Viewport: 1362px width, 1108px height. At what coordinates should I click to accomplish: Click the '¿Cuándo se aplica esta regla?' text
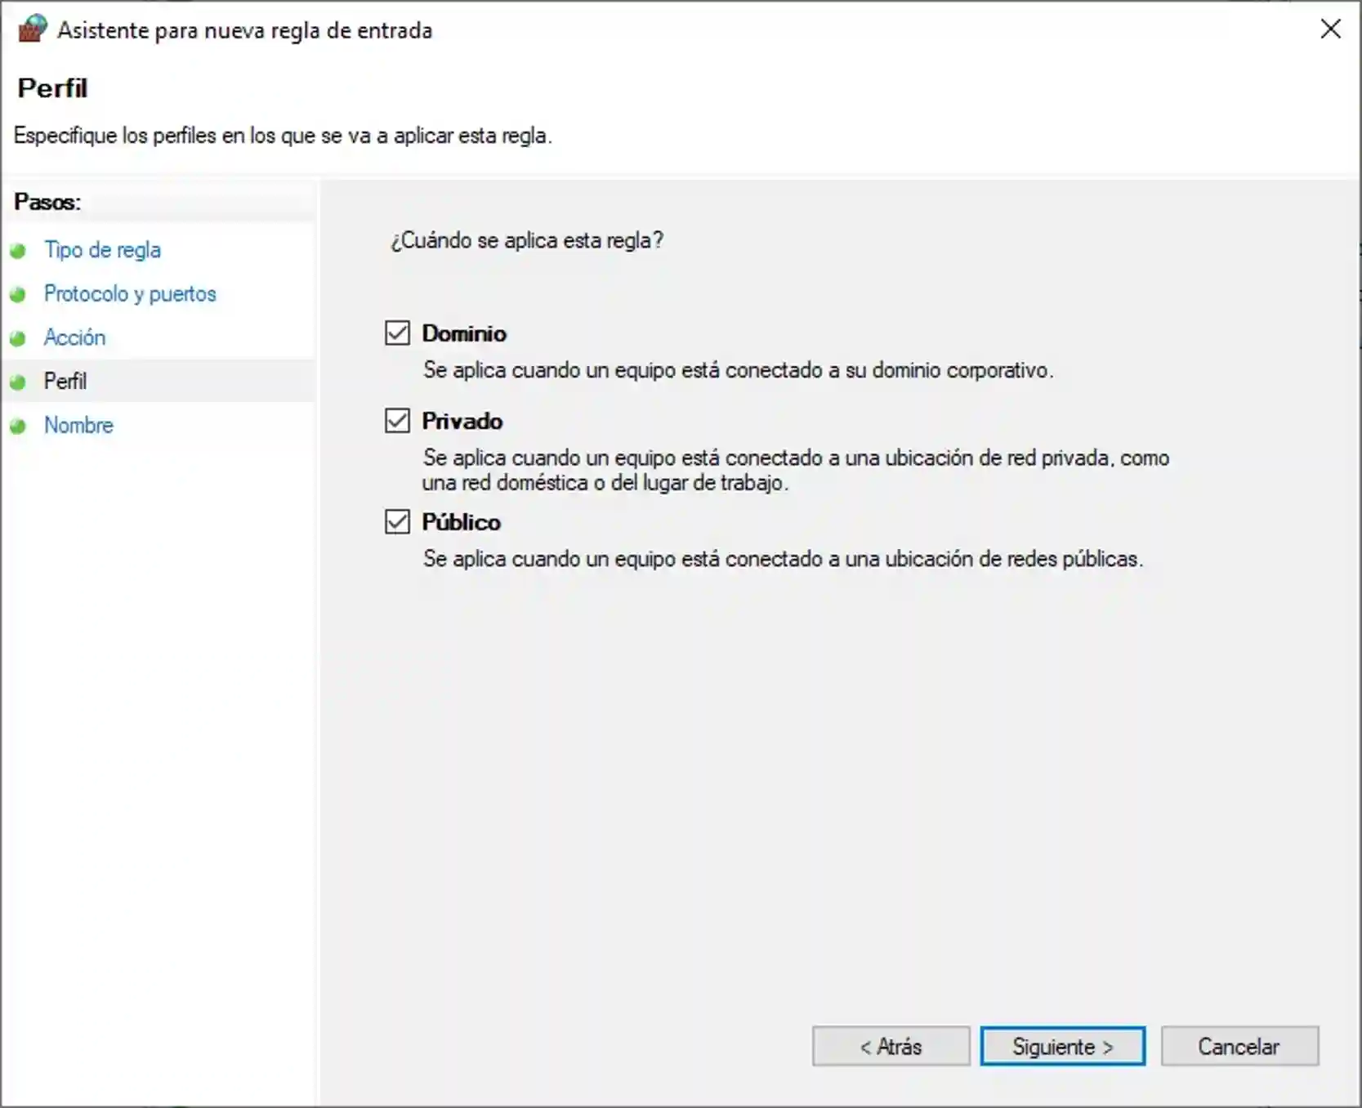coord(527,240)
